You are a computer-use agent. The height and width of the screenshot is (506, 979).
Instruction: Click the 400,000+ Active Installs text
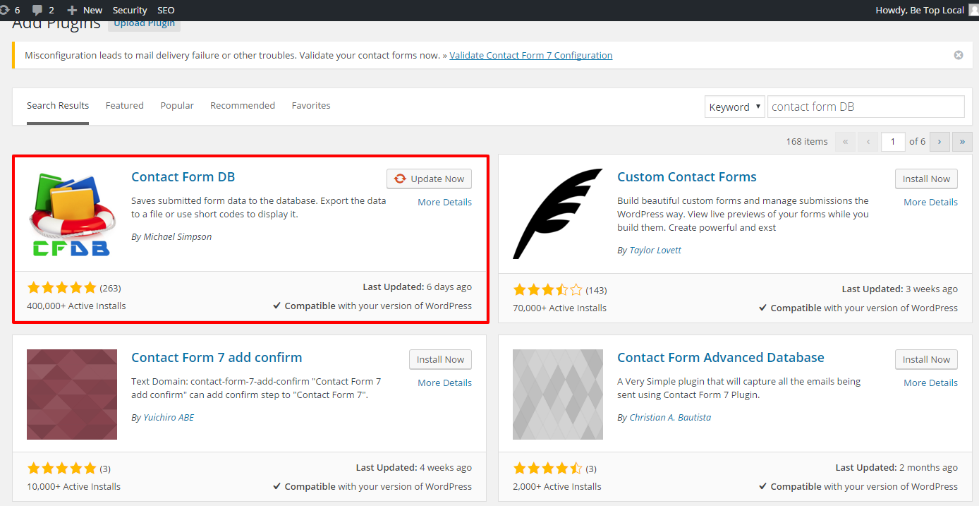[76, 306]
